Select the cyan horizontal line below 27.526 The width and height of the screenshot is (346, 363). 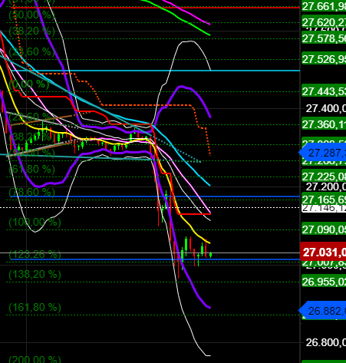click(x=155, y=71)
